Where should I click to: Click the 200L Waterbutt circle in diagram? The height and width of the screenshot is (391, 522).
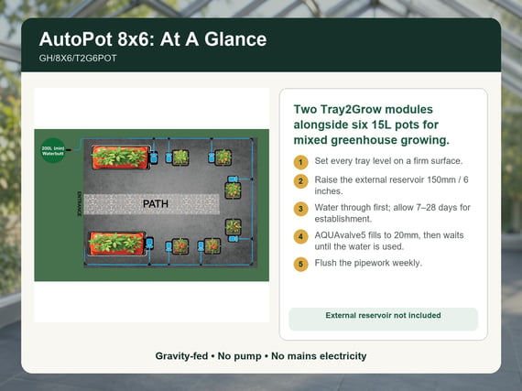(x=53, y=150)
